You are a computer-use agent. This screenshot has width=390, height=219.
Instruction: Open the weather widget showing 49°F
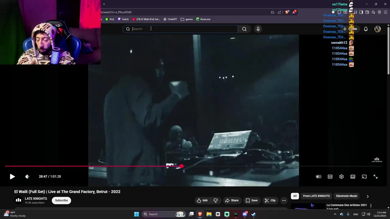coord(15,214)
